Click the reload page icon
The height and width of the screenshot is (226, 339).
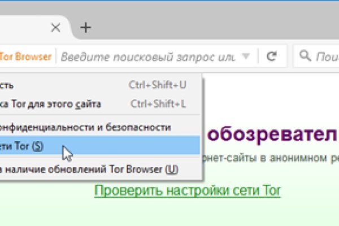coord(272,56)
